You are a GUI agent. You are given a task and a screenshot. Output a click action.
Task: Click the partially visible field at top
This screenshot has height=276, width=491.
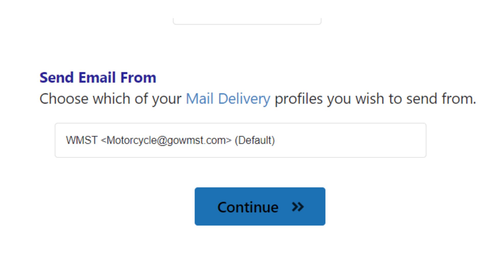point(247,21)
